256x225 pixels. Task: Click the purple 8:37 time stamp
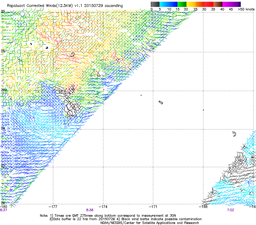(3, 210)
